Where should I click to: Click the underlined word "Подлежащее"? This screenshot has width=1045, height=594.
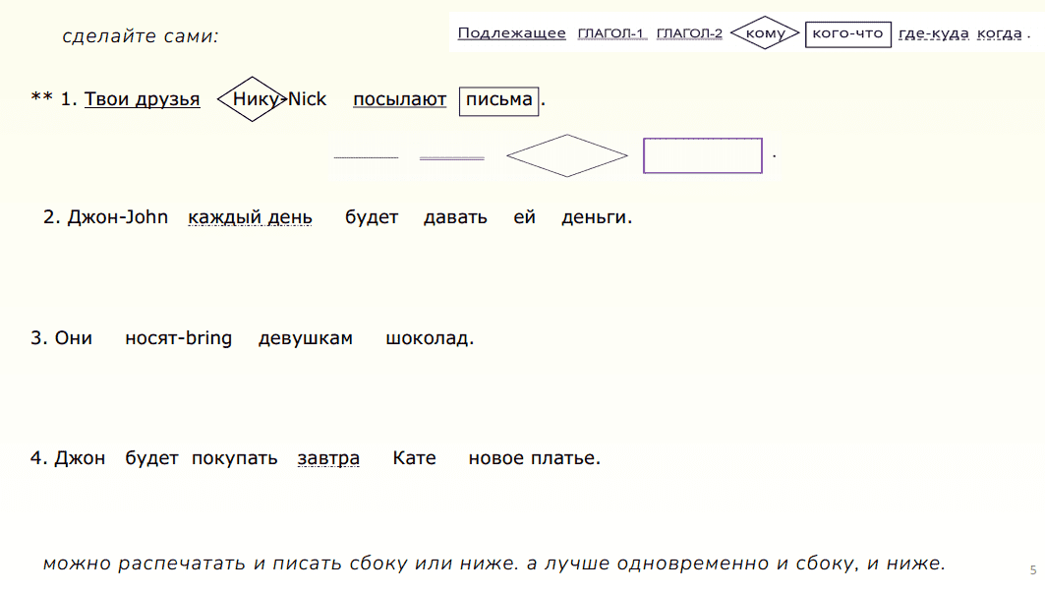click(511, 33)
